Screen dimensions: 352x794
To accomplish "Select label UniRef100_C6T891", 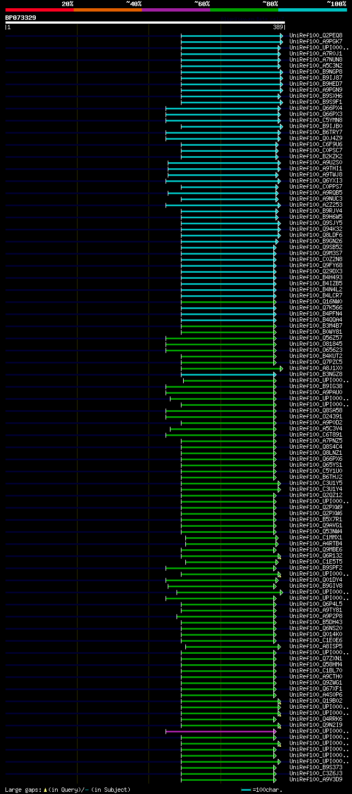I will pyautogui.click(x=316, y=434).
